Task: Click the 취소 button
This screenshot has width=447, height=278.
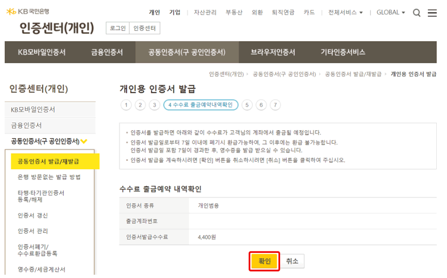Action: (292, 261)
